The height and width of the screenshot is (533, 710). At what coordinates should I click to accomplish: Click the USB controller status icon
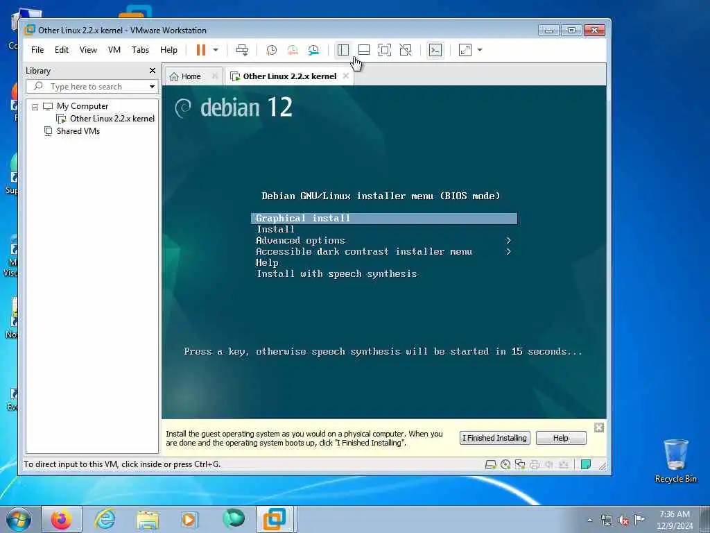click(563, 464)
